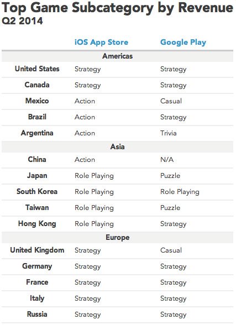
Task: Click Brazil's Action iOS cell
Action: click(x=85, y=117)
